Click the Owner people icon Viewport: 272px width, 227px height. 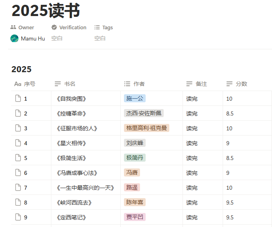(13, 27)
